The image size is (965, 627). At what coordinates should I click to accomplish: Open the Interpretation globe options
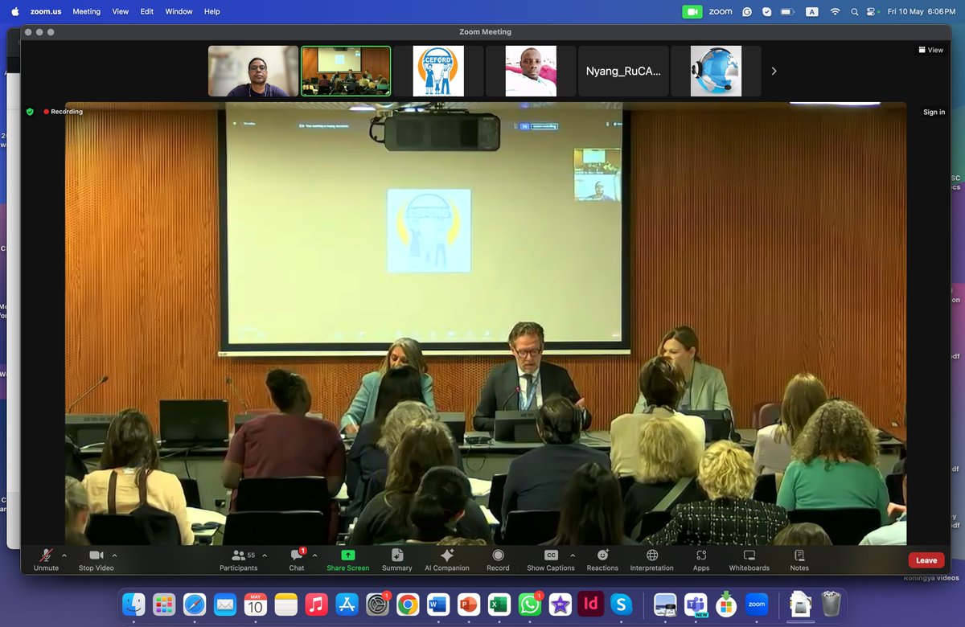652,560
